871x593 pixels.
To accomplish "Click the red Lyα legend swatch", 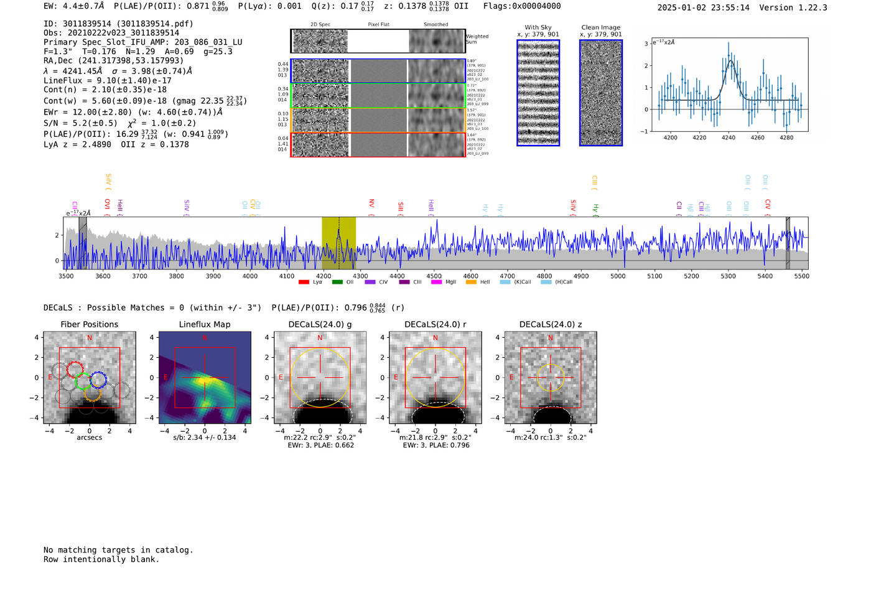I will [x=304, y=282].
